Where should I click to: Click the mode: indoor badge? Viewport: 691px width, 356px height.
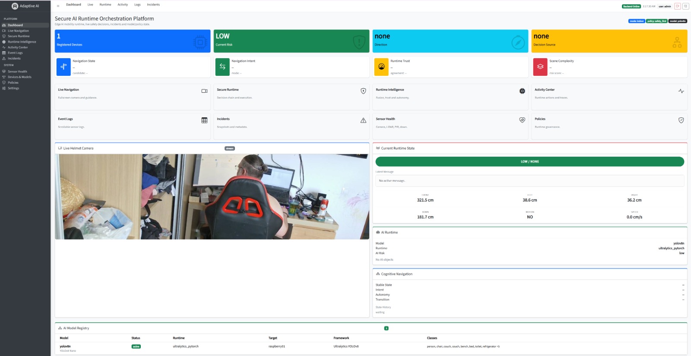[x=637, y=21]
